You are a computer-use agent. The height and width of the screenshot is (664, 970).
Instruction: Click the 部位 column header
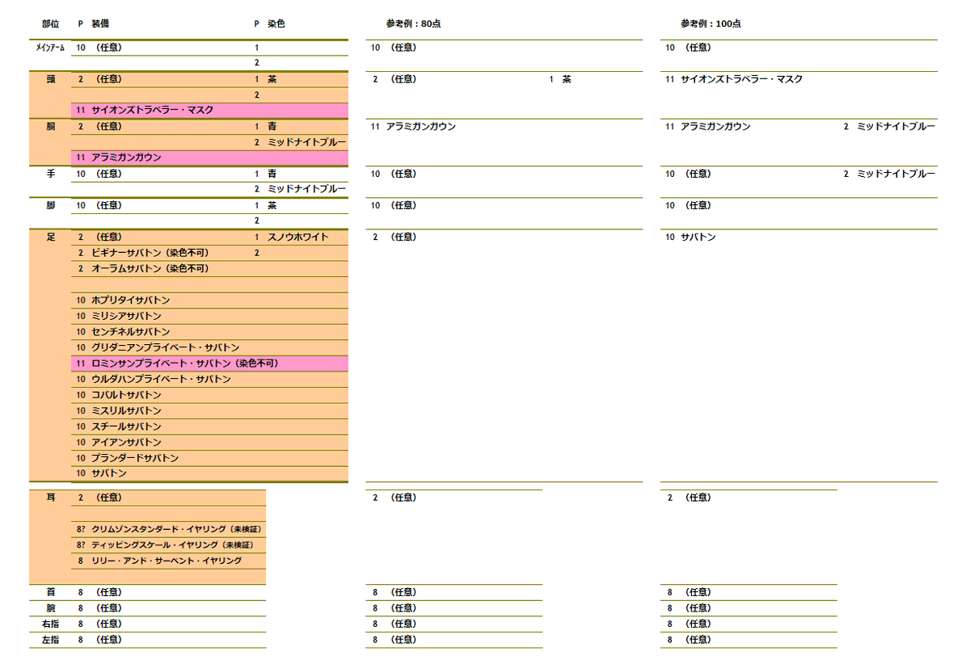[x=50, y=24]
